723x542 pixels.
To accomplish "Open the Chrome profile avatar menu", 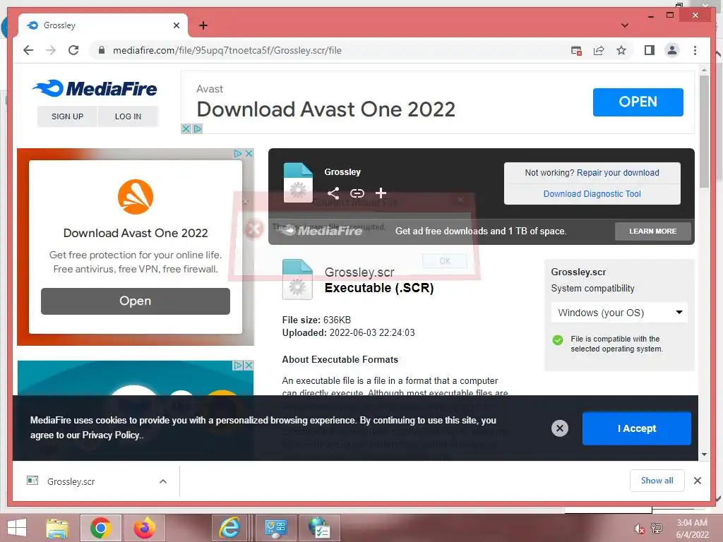I will (672, 50).
